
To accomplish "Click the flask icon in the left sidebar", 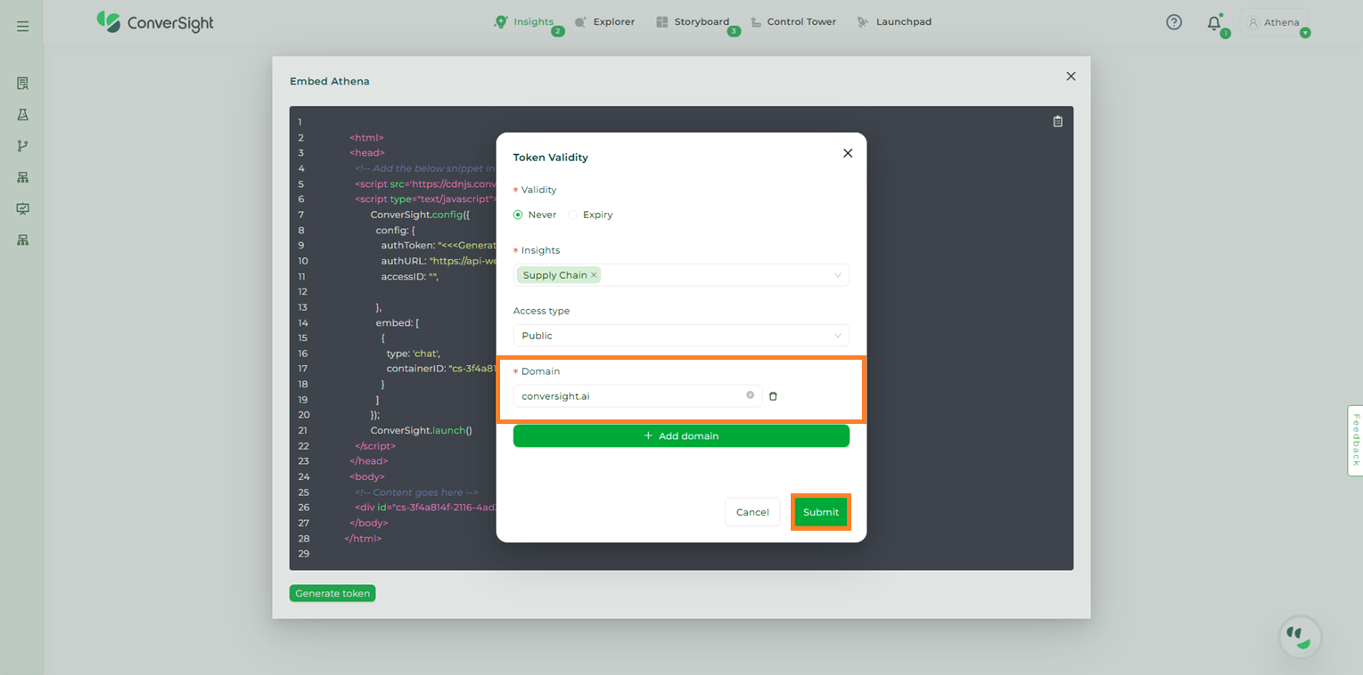I will click(x=23, y=115).
